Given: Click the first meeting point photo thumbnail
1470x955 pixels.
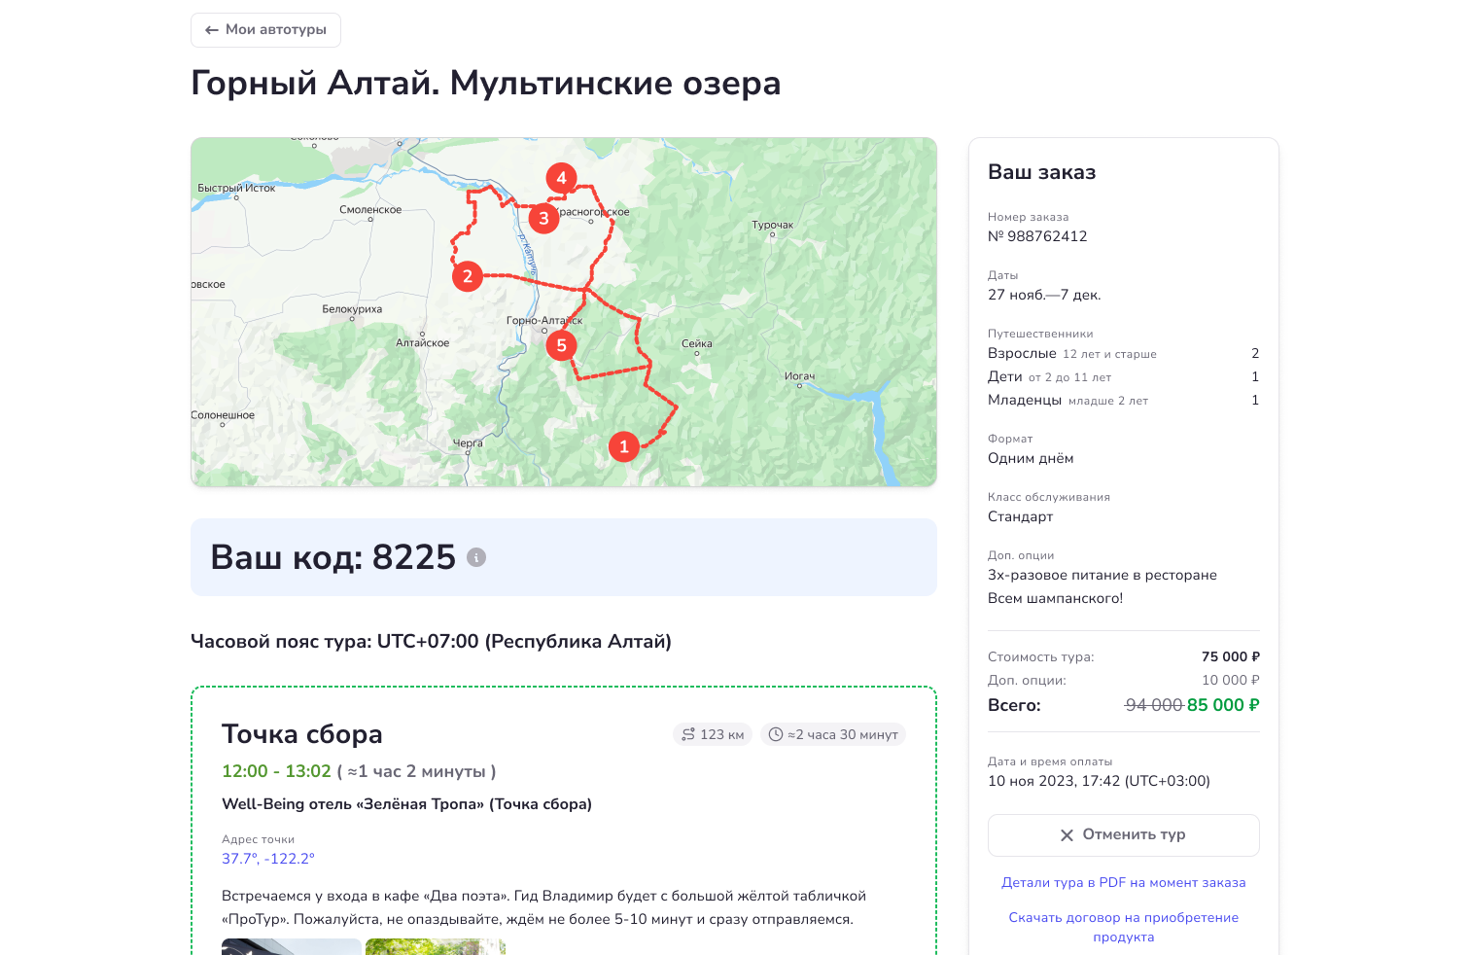Looking at the screenshot, I should click(x=292, y=946).
